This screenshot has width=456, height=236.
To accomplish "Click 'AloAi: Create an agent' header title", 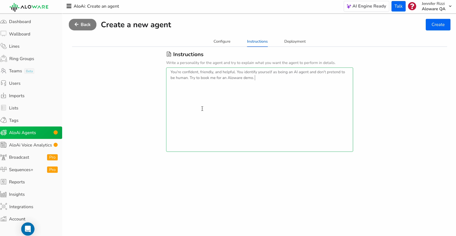I will point(96,6).
